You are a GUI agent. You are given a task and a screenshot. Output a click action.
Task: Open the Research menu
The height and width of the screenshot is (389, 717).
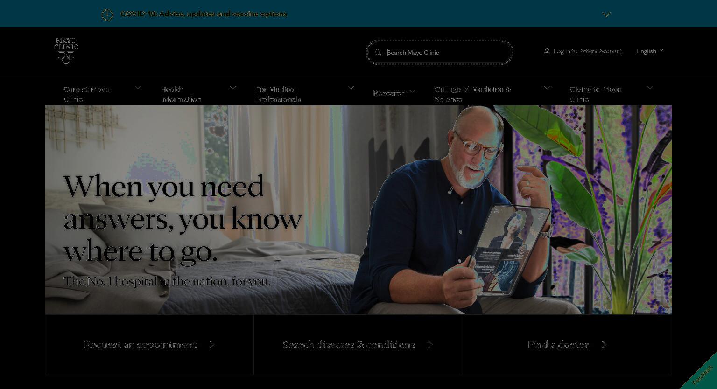coord(394,93)
